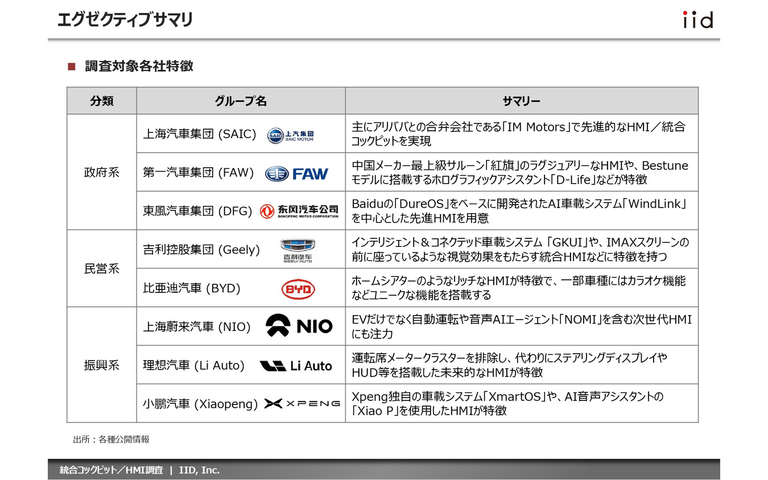Select the 振興系 category cell
The height and width of the screenshot is (480, 768).
coord(102,365)
